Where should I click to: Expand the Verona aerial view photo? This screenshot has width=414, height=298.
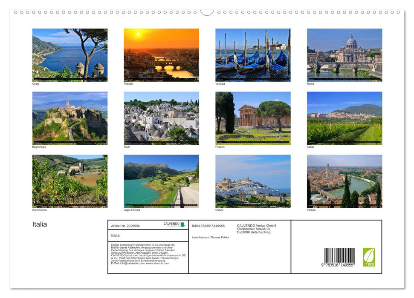(x=344, y=181)
